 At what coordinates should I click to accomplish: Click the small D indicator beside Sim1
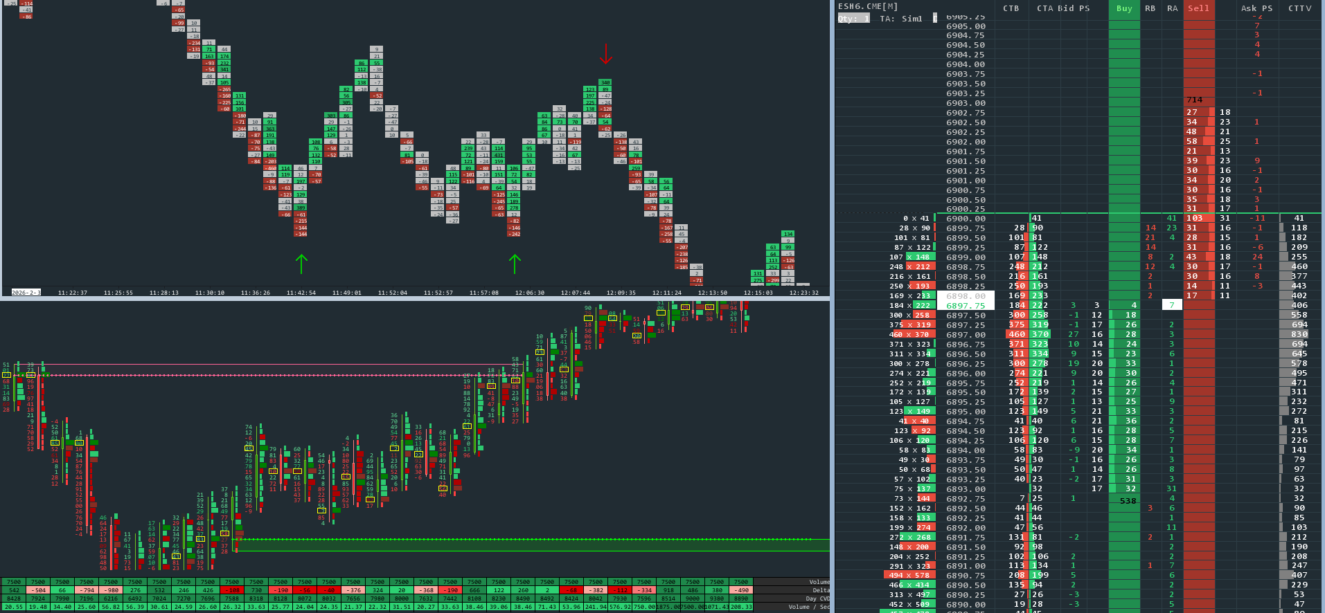(934, 19)
